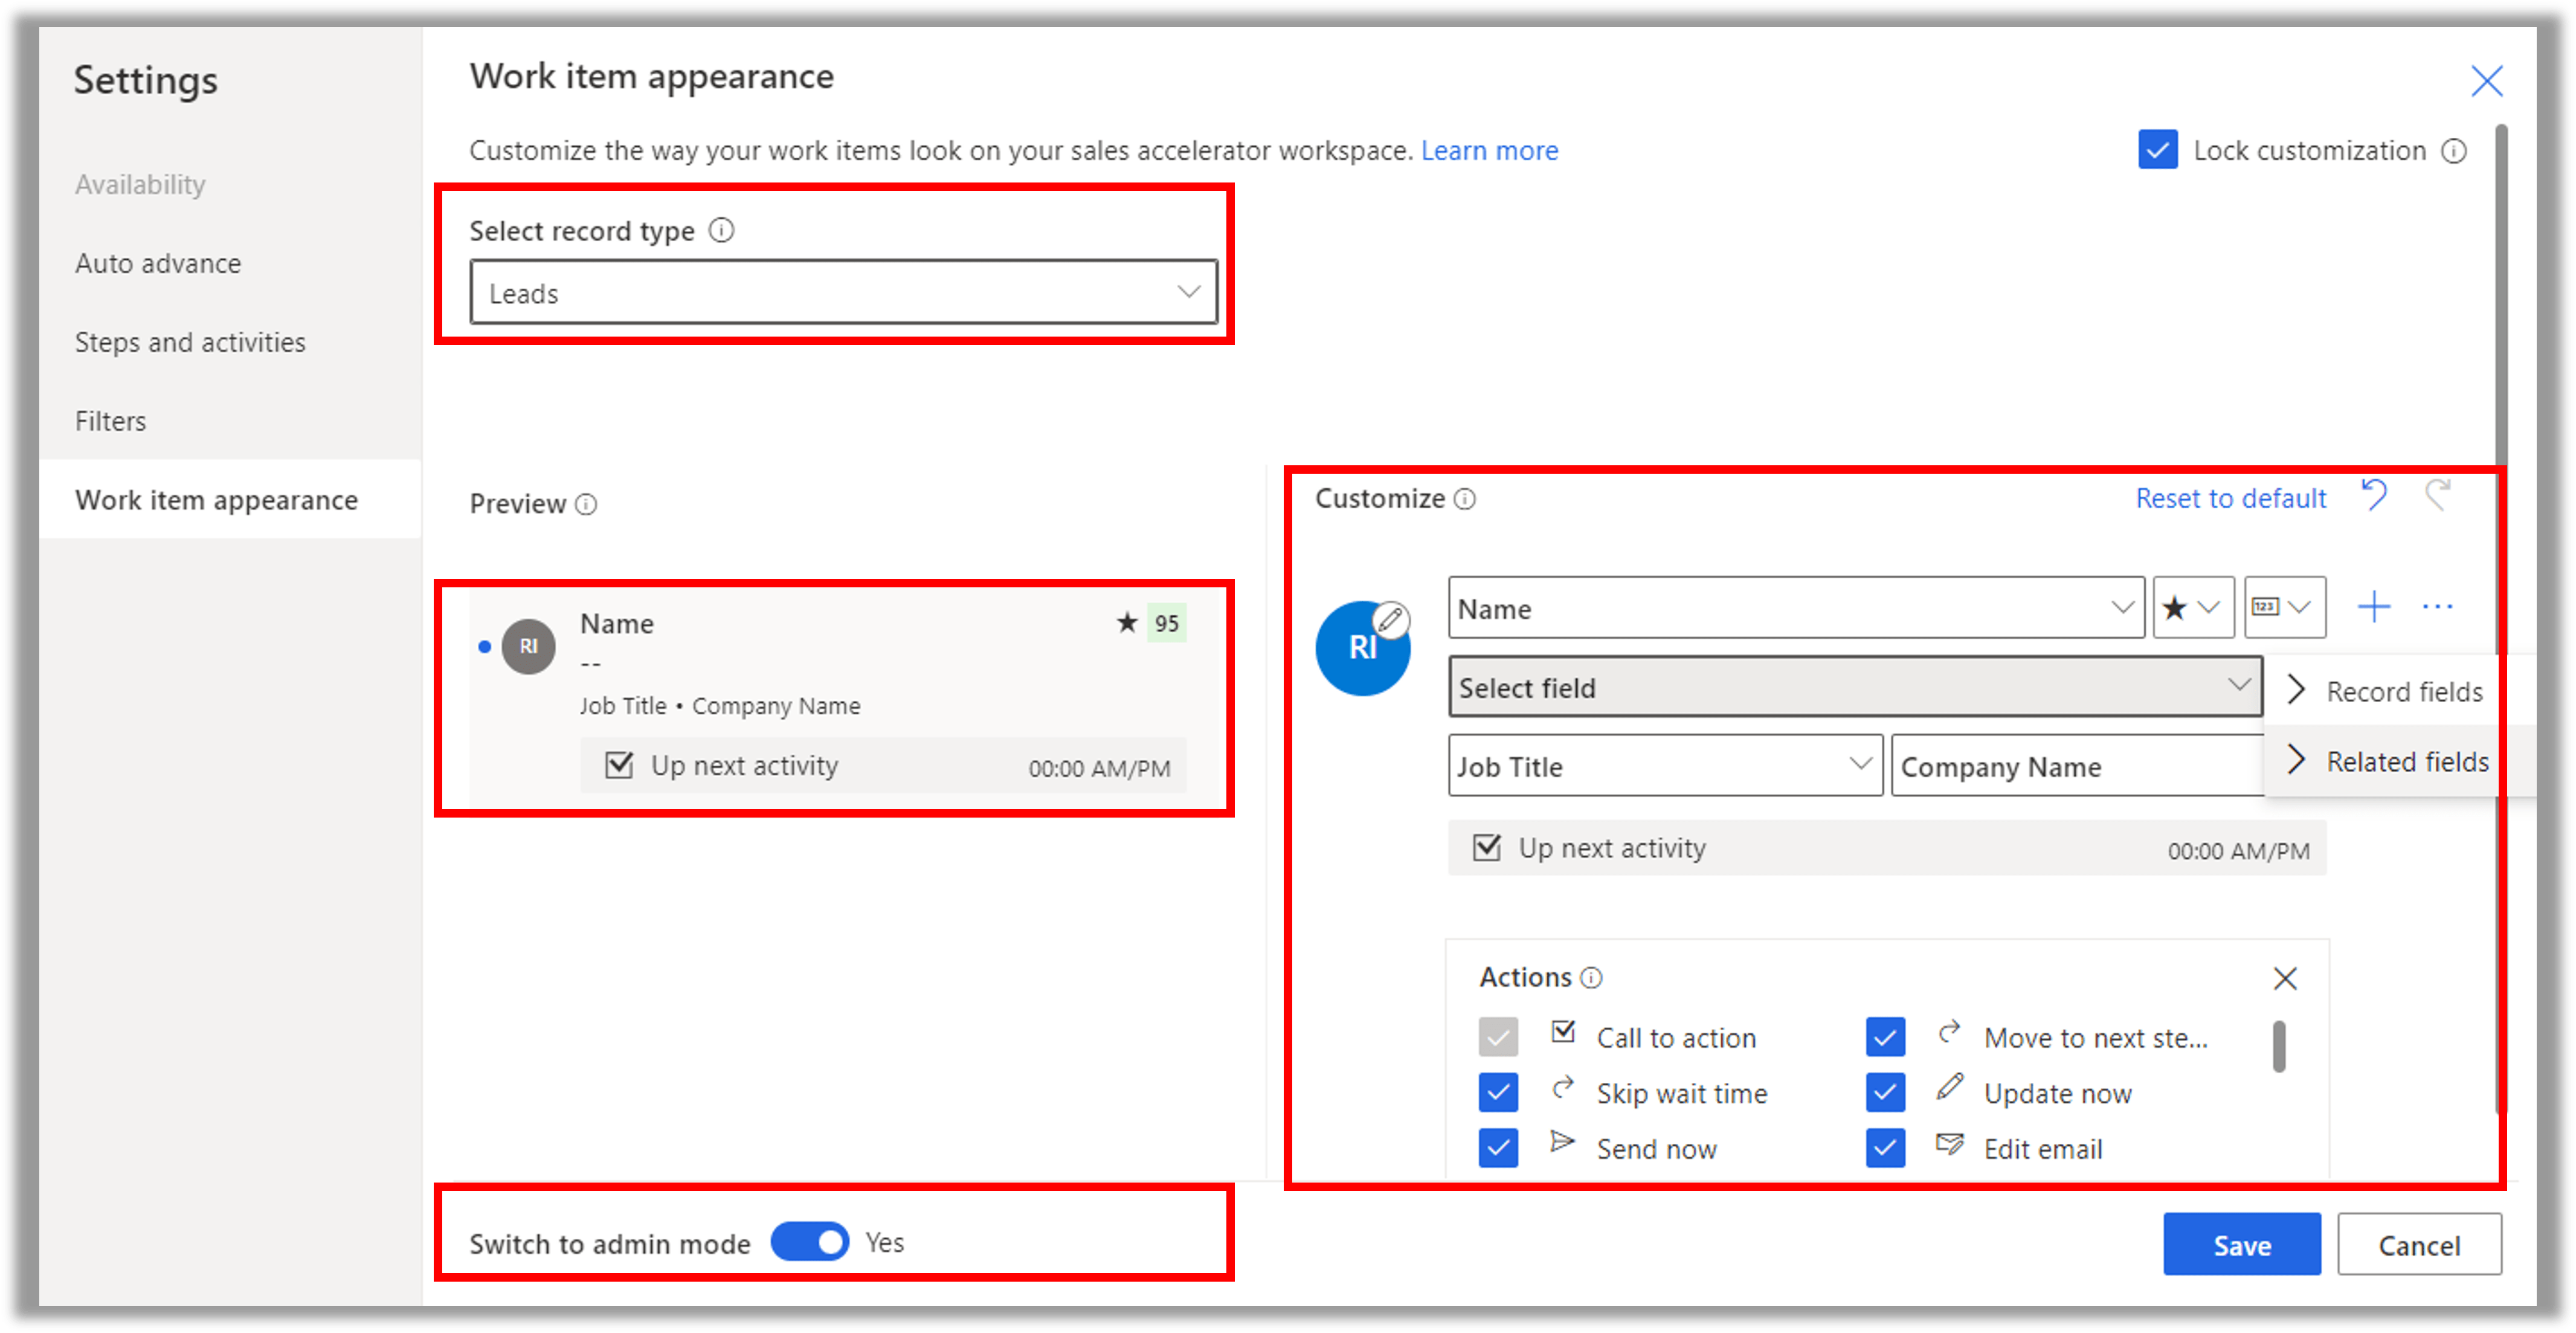Open the Leads record type dropdown
Viewport: 2576px width, 1333px height.
point(844,292)
